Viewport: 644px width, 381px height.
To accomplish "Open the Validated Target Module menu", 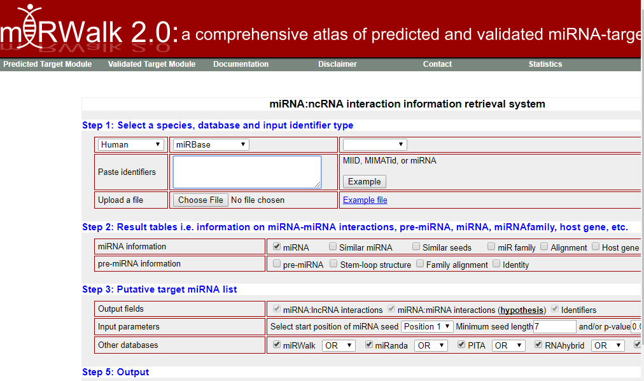I will [x=151, y=64].
